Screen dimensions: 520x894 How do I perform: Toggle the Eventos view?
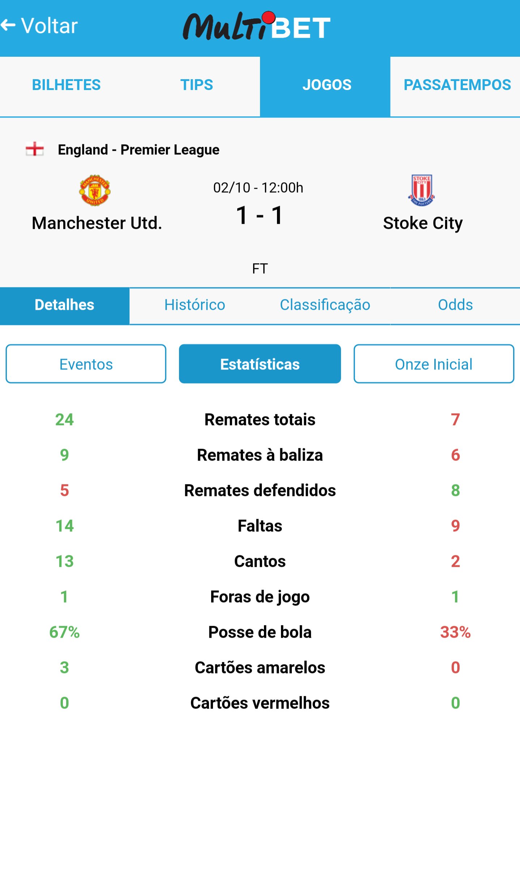coord(86,364)
